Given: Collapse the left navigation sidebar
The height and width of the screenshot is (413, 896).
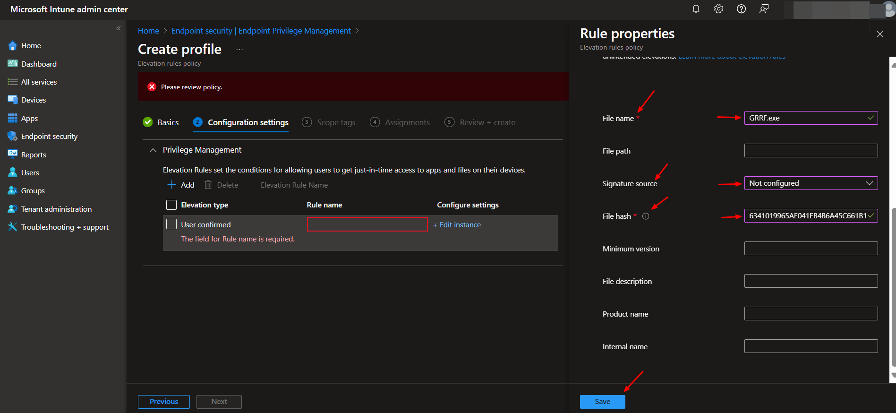Looking at the screenshot, I should click(x=119, y=28).
